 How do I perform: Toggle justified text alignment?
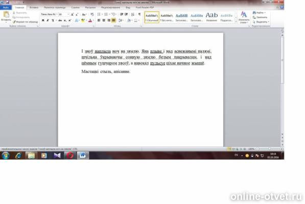(x=113, y=20)
